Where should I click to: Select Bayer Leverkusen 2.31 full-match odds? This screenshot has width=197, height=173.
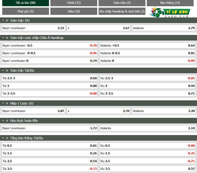tap(33, 28)
